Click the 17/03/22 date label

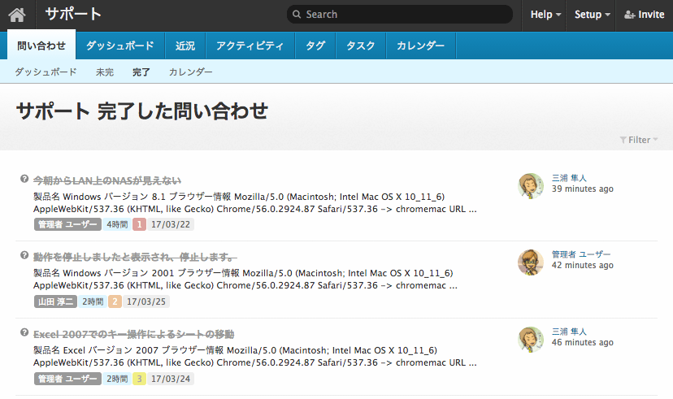click(x=171, y=224)
